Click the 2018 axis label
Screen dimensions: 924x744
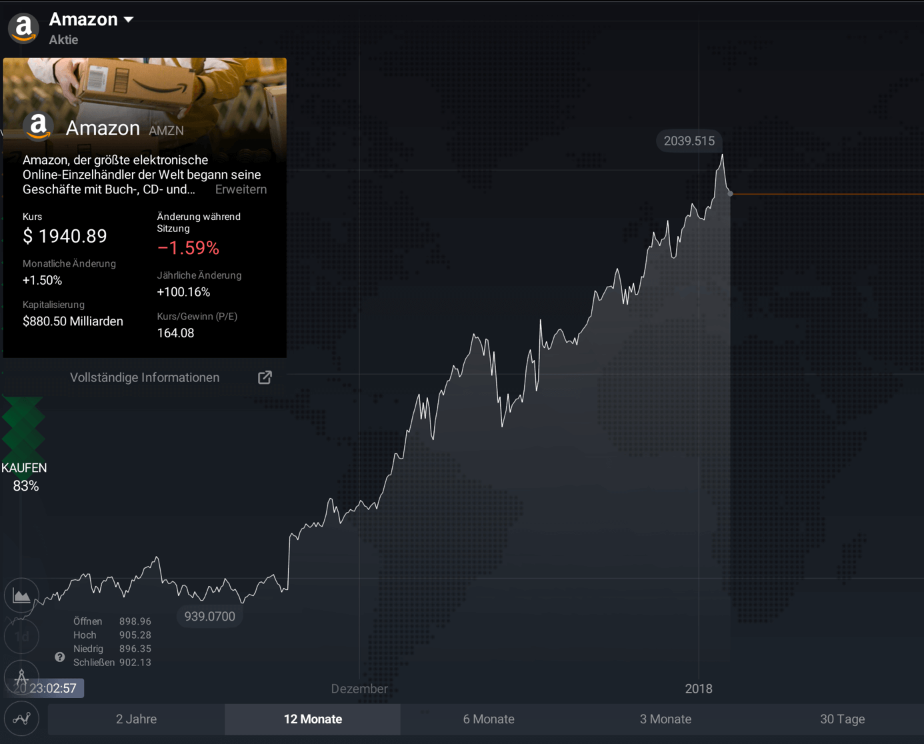(699, 689)
